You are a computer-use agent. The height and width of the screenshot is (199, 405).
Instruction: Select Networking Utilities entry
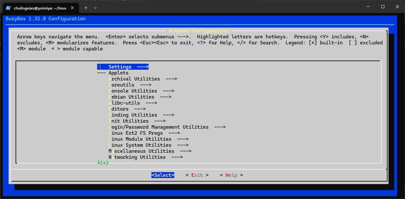[x=146, y=157]
